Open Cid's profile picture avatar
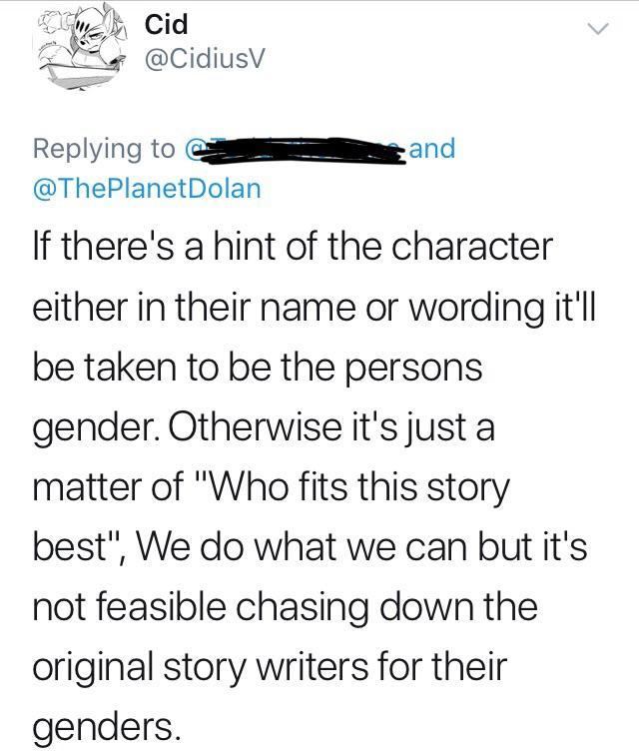The width and height of the screenshot is (639, 756). click(74, 52)
